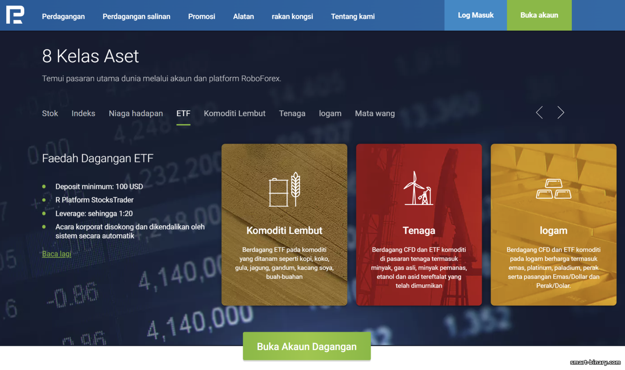625x370 pixels.
Task: Select the Mata wang tab
Action: (375, 113)
